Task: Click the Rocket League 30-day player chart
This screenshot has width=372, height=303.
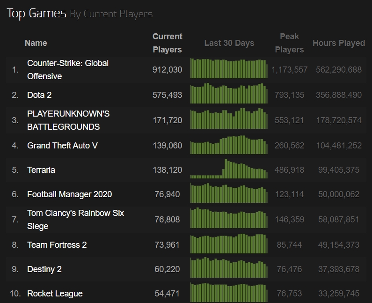Action: pos(229,293)
